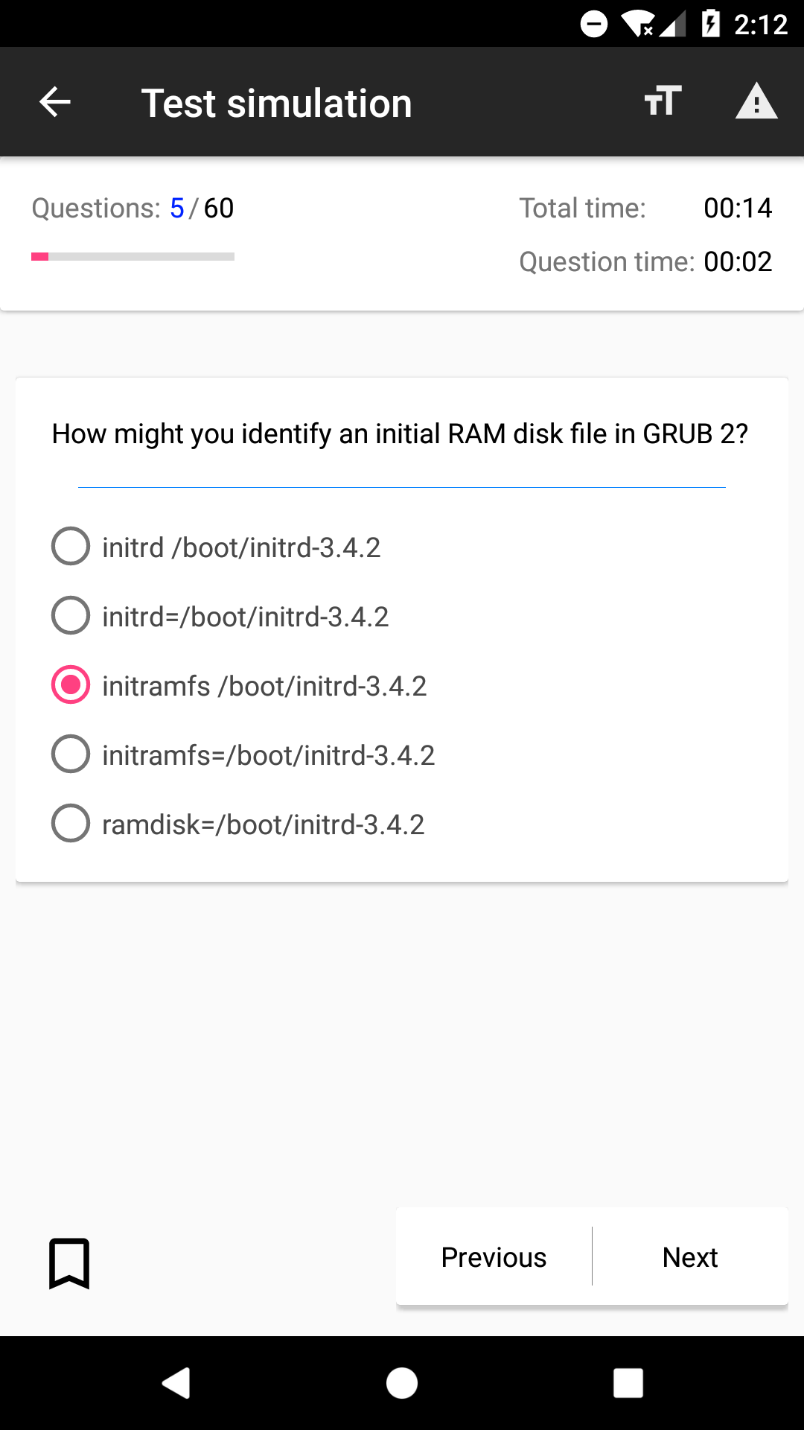Screen dimensions: 804x1430
Task: Tap the question text about GRUB 2
Action: point(400,433)
